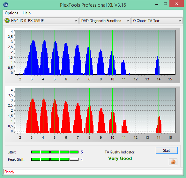Click the Jitter value 5
This screenshot has width=186, height=178.
(x=82, y=152)
